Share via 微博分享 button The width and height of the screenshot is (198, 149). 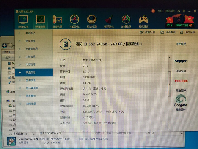click(x=147, y=32)
